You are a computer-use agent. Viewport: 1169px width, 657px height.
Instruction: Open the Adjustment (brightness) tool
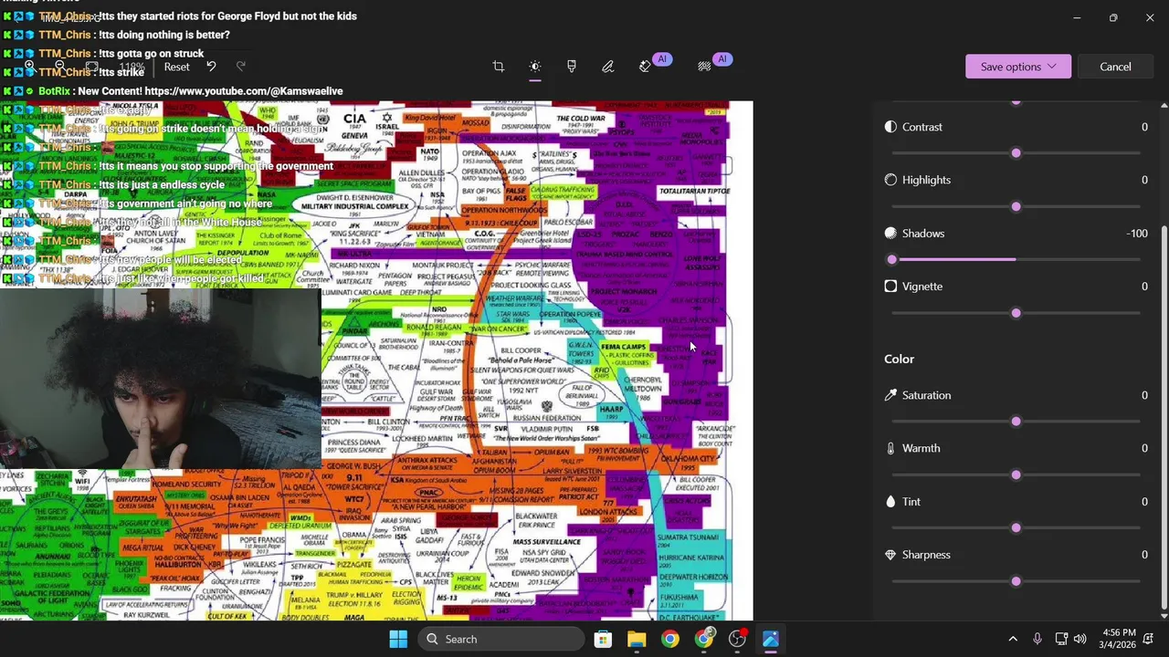535,67
